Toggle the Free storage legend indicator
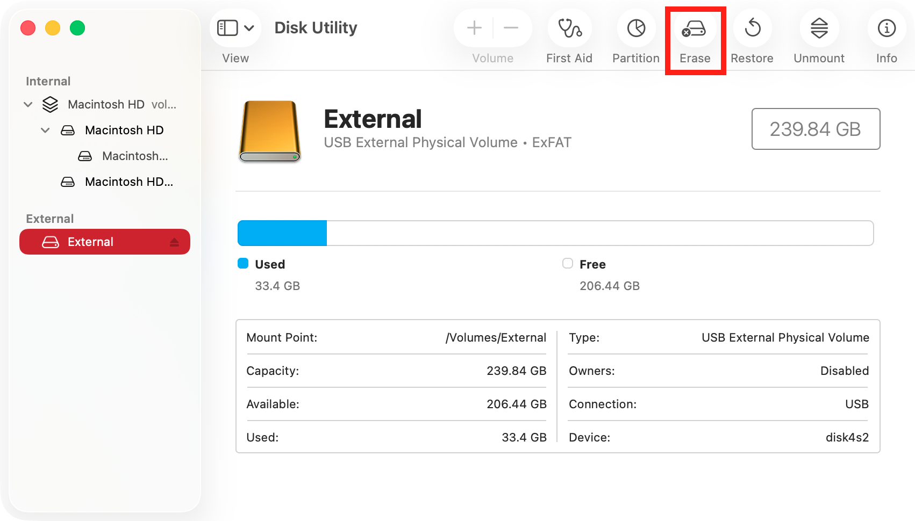This screenshot has height=521, width=915. (567, 263)
